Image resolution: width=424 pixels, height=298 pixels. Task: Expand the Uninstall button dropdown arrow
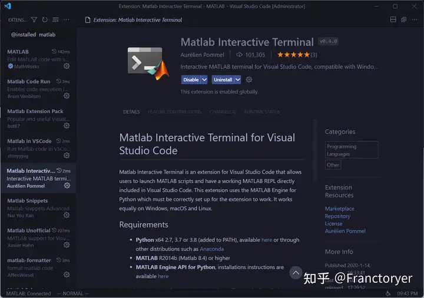(x=238, y=80)
